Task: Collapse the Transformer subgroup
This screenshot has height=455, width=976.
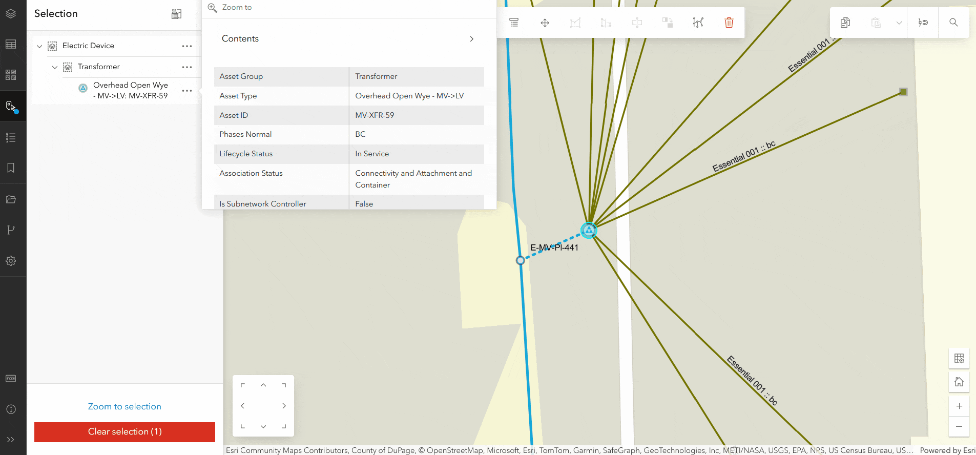Action: [55, 67]
